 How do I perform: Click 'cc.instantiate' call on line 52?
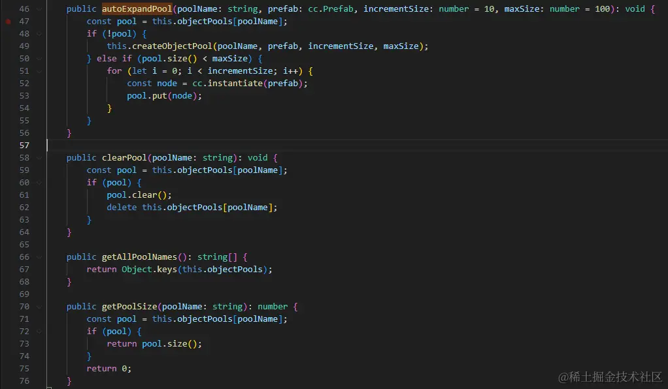[227, 84]
